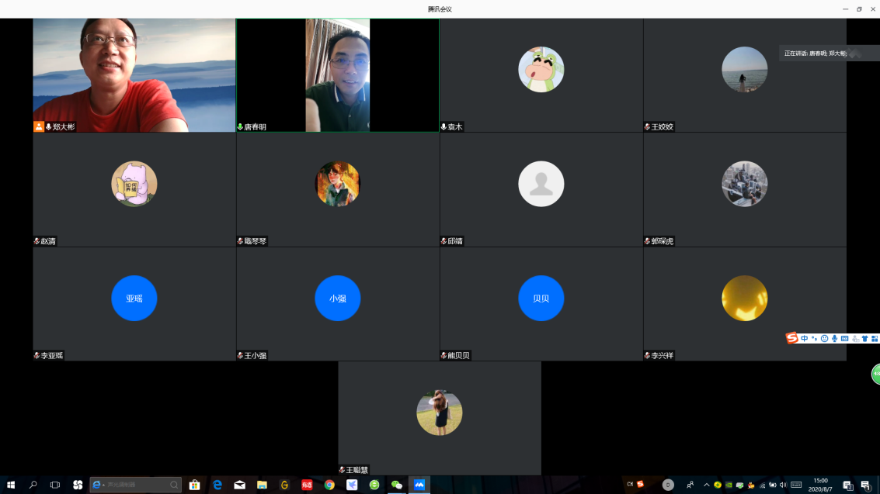
Task: Toggle Chinese/English mode in Sogou bar
Action: (804, 338)
